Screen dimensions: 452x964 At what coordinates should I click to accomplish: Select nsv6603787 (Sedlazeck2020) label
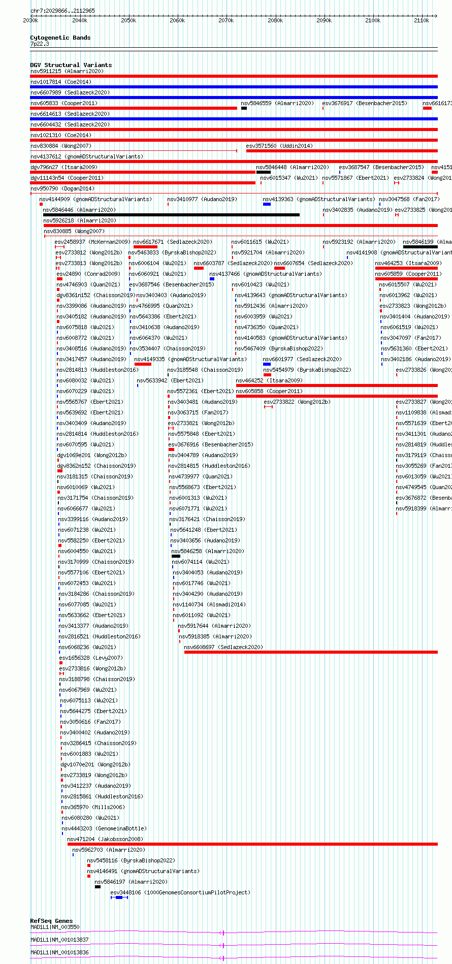[233, 263]
